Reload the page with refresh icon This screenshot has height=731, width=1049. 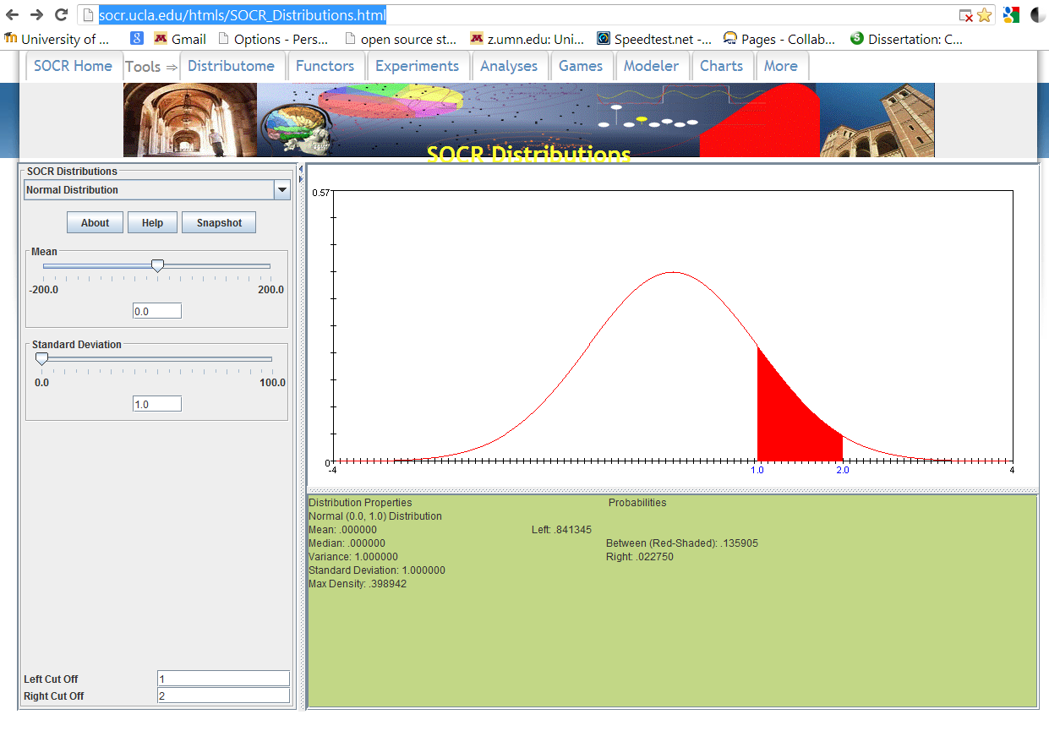61,14
